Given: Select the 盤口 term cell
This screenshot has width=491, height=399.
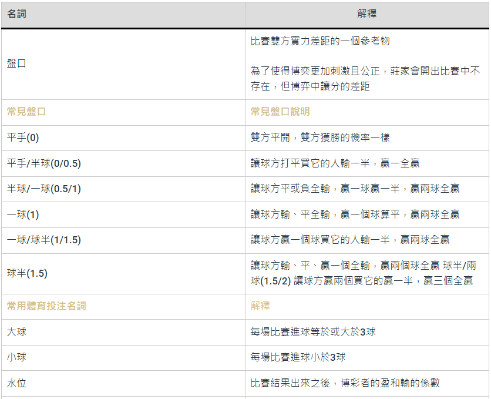Looking at the screenshot, I should [x=16, y=63].
